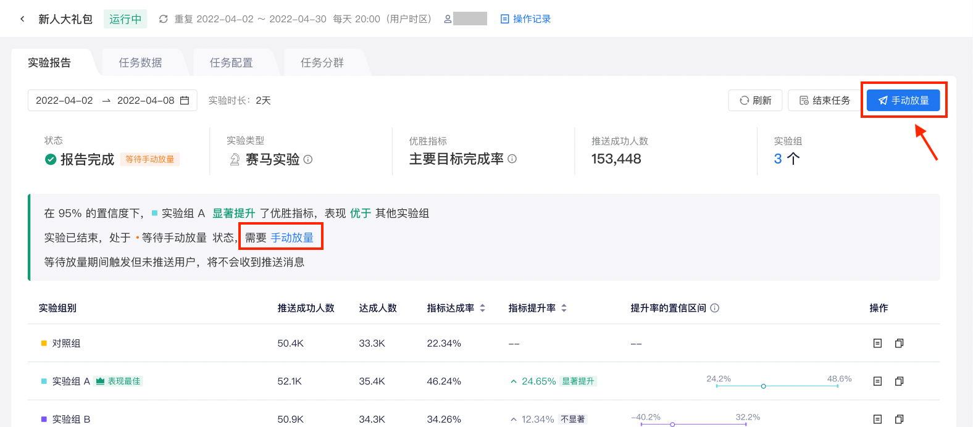
Task: Click the yellow swatch by 对照组
Action: pyautogui.click(x=44, y=343)
